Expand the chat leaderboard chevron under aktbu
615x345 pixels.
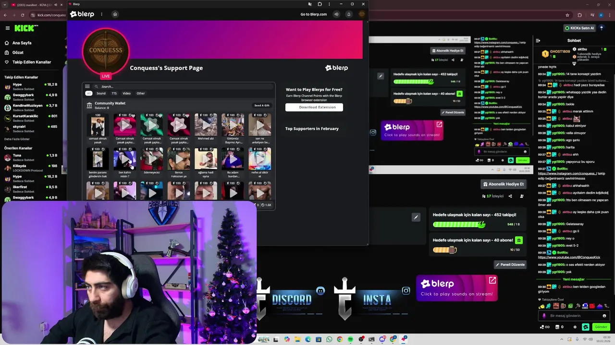click(x=574, y=63)
